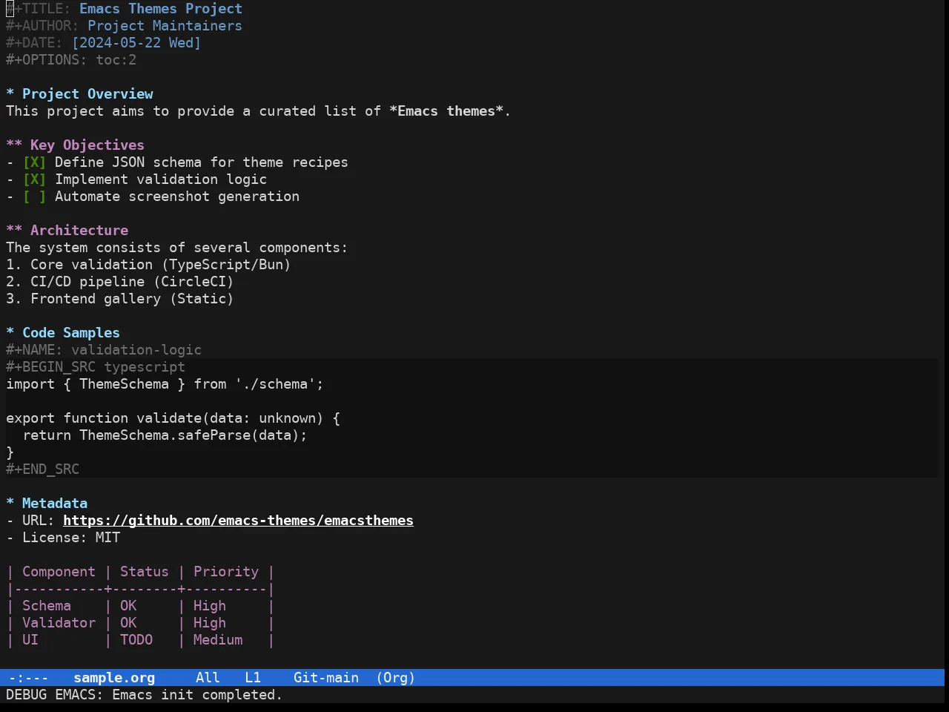Click the Component table header cell
949x712 pixels.
pos(59,572)
